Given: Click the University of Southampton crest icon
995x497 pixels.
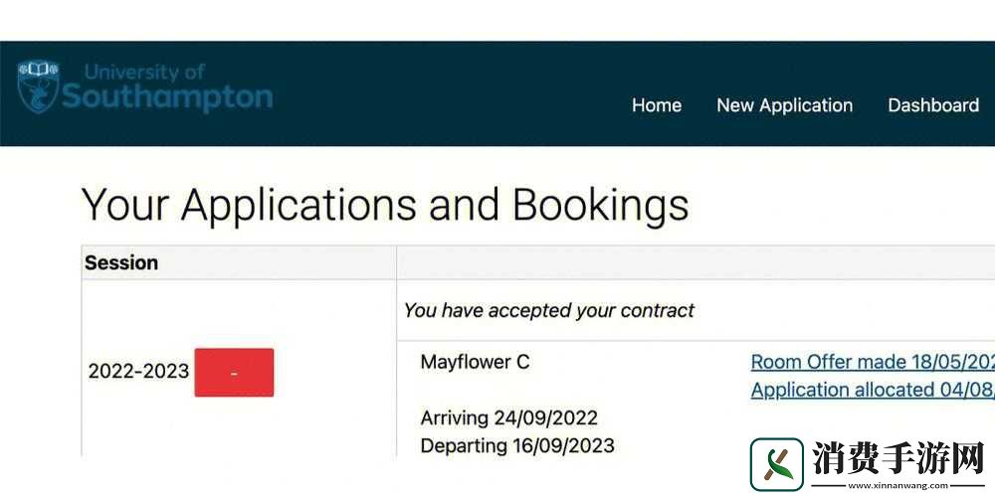Looking at the screenshot, I should pyautogui.click(x=38, y=86).
